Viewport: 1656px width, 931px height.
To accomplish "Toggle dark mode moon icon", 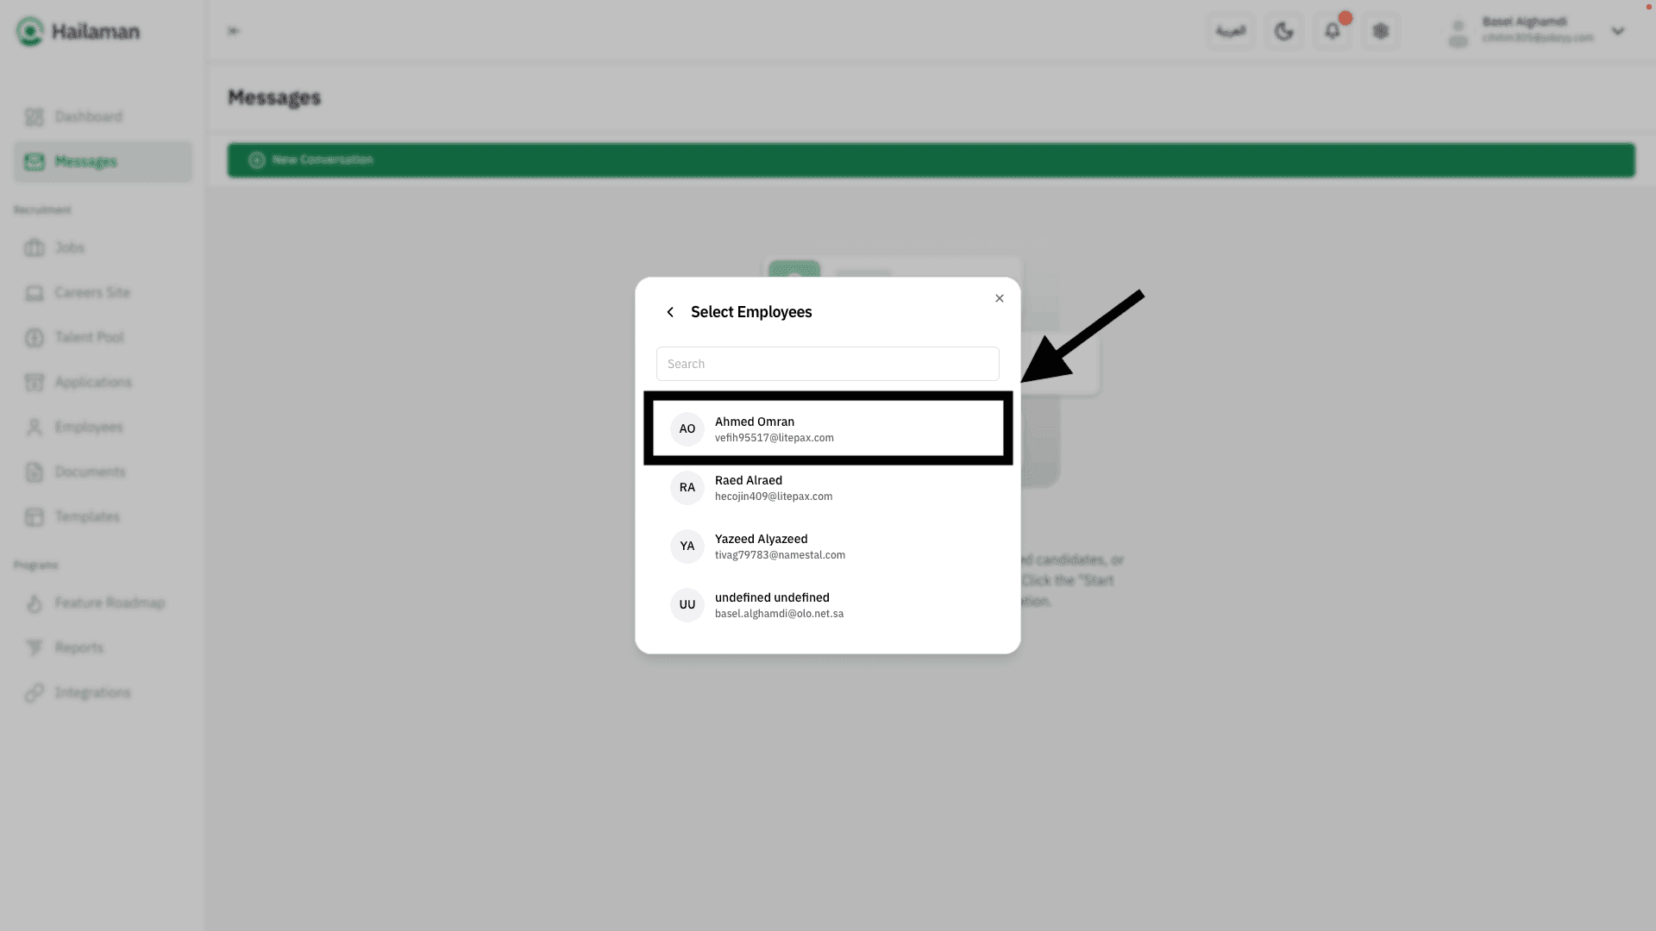I will pos(1283,32).
